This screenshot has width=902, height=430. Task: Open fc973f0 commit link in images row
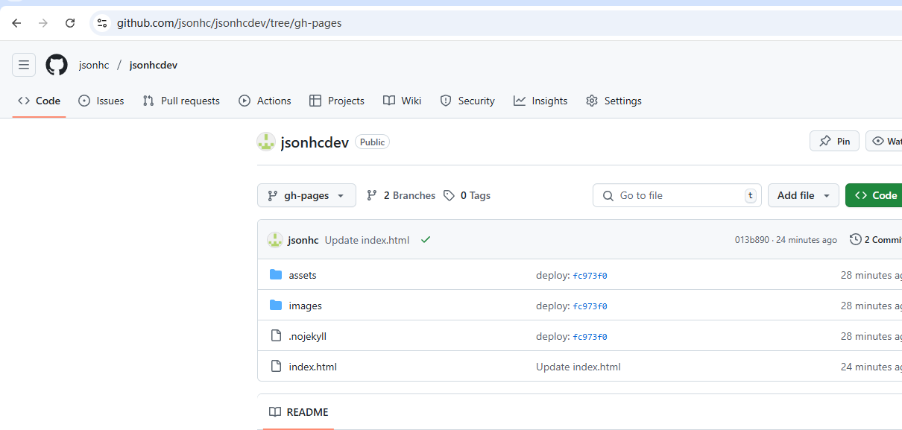(590, 306)
